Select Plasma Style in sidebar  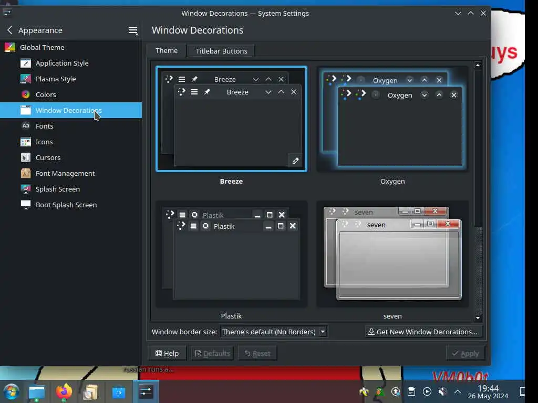[x=71, y=79]
